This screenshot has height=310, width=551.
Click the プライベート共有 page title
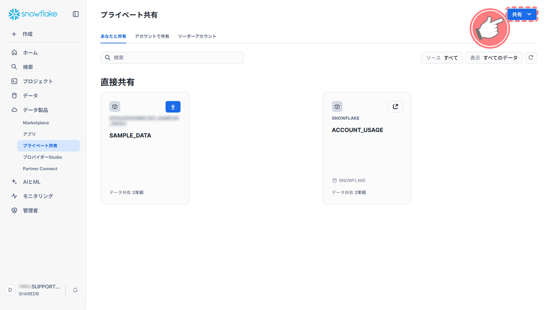tap(129, 15)
